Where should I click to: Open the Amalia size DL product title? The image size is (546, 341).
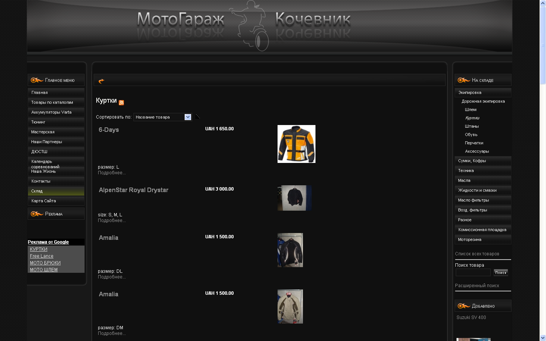[108, 238]
